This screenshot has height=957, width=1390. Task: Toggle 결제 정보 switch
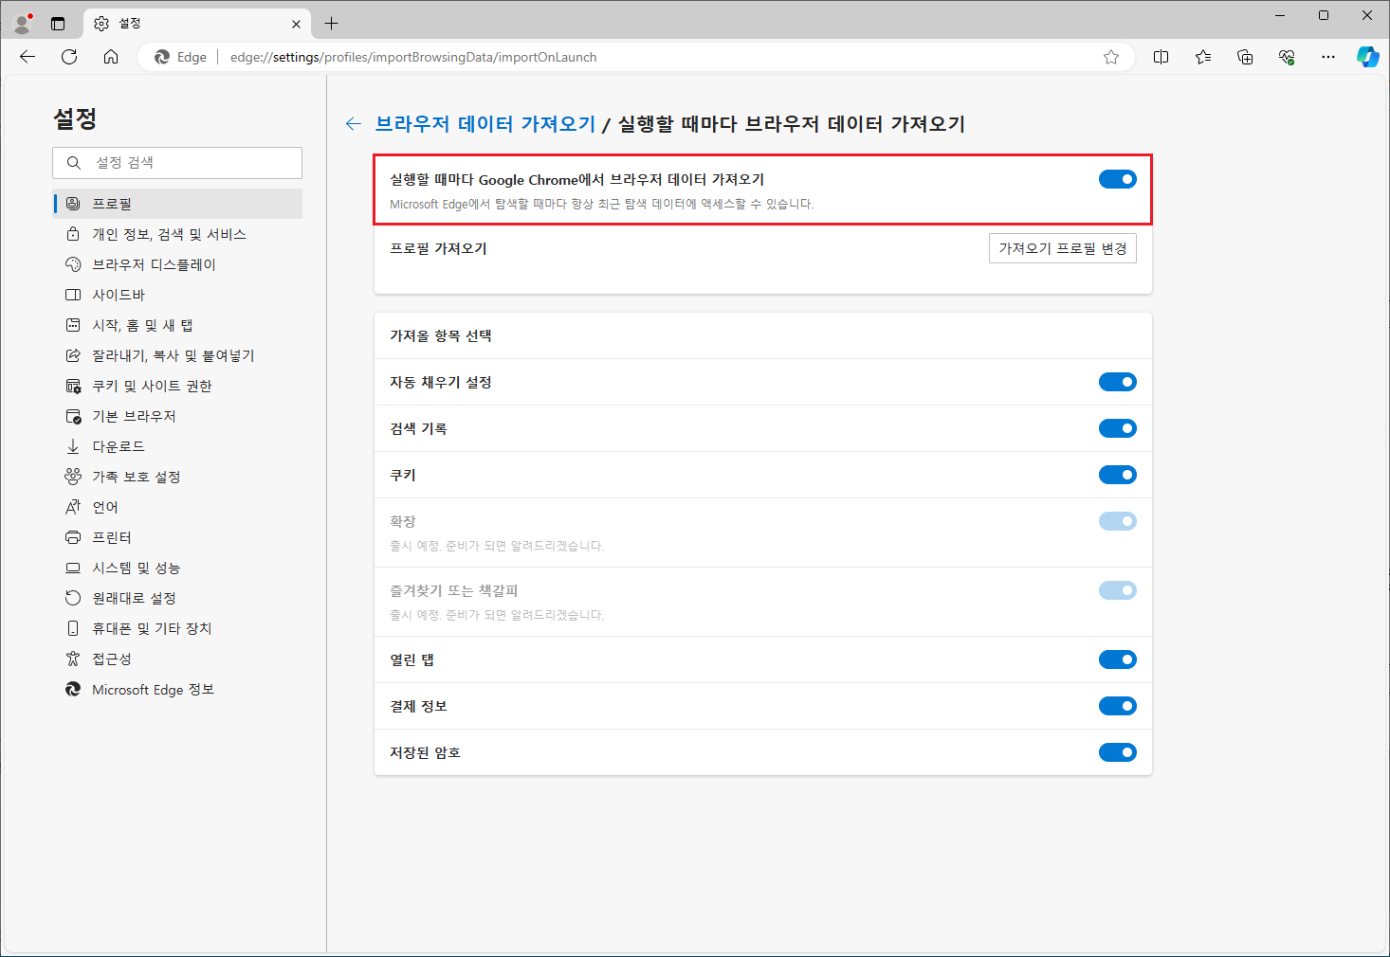(x=1118, y=706)
